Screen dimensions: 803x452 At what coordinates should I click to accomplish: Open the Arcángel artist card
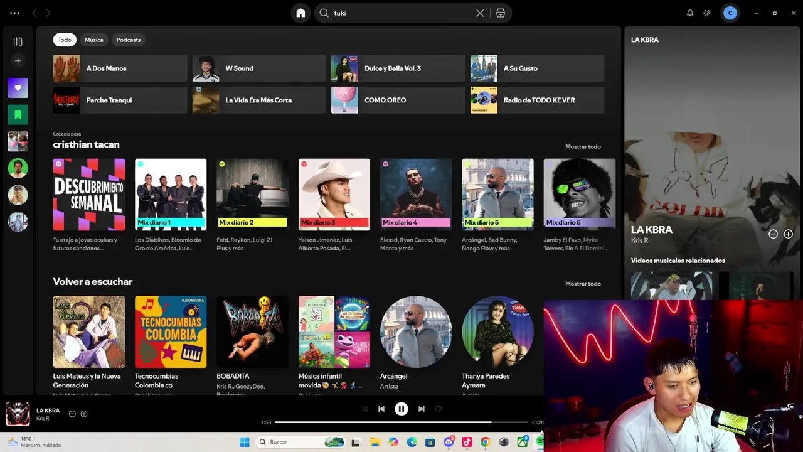click(416, 345)
